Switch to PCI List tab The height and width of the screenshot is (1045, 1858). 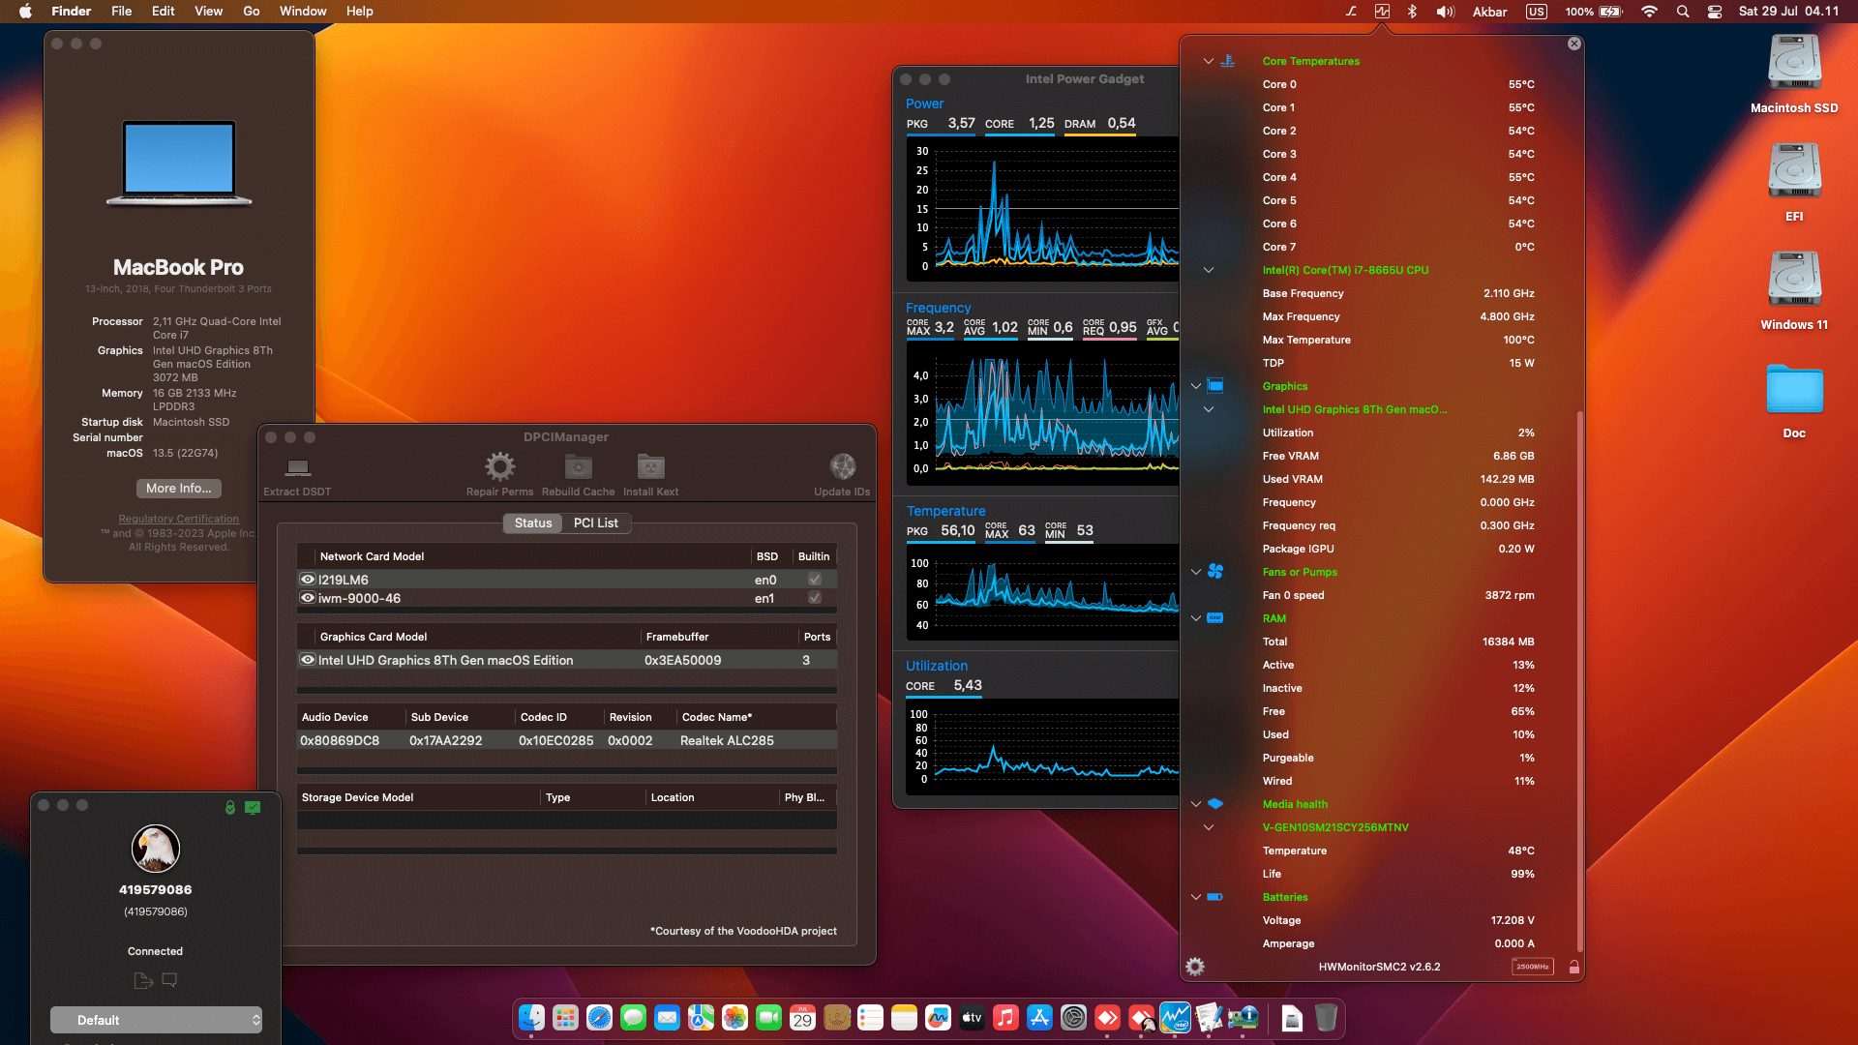[x=595, y=522]
